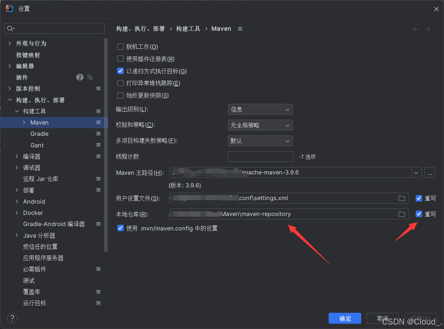Enable 使用插件注册表 checkbox
The height and width of the screenshot is (329, 444).
(x=121, y=59)
